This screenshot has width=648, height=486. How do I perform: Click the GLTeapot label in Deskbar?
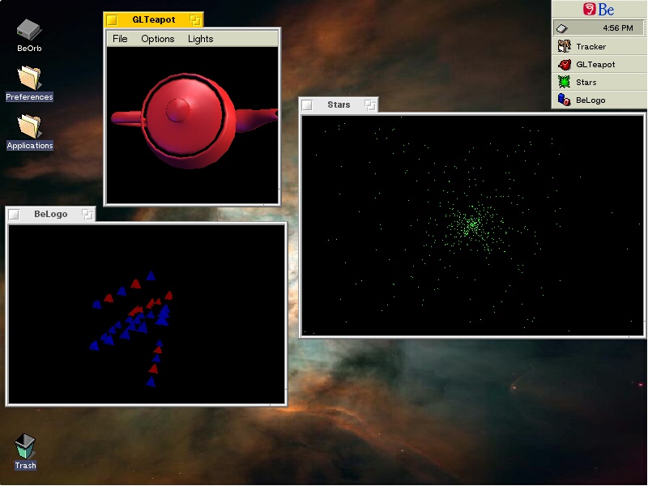click(595, 65)
